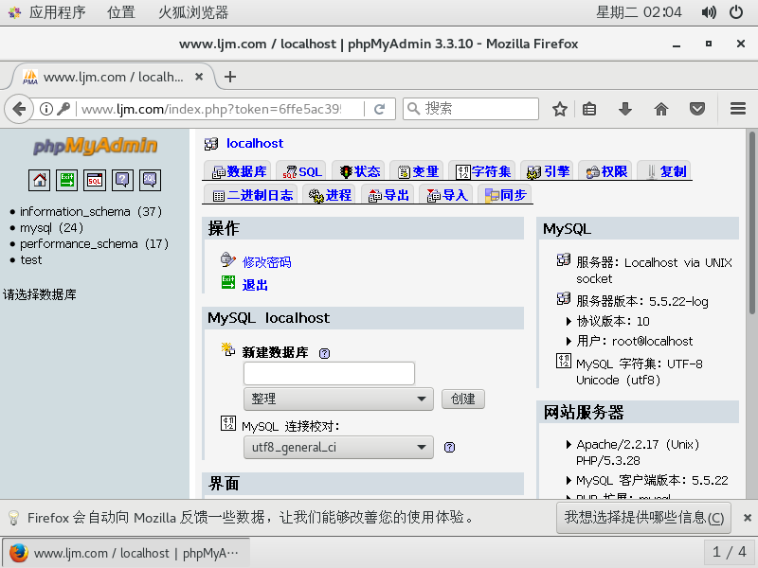Click the power icon in top panel
The height and width of the screenshot is (568, 758).
click(x=736, y=12)
